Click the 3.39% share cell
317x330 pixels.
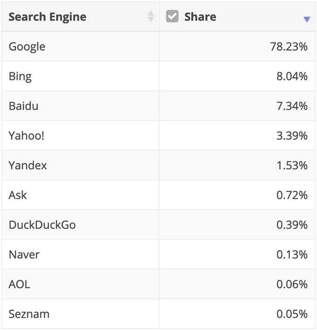[292, 136]
